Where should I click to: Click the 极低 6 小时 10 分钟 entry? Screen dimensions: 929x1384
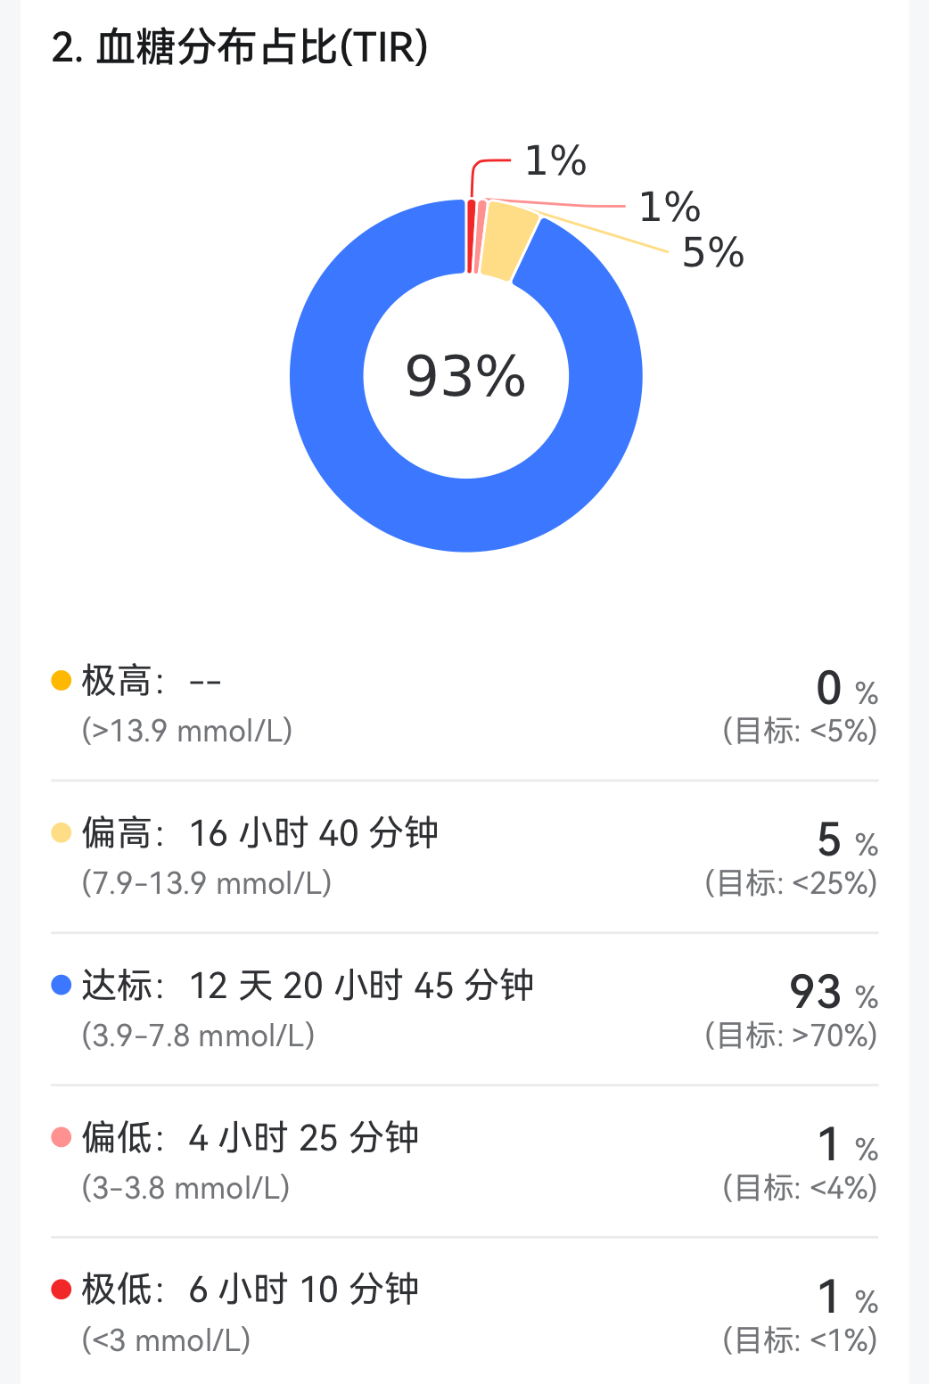coord(251,1290)
